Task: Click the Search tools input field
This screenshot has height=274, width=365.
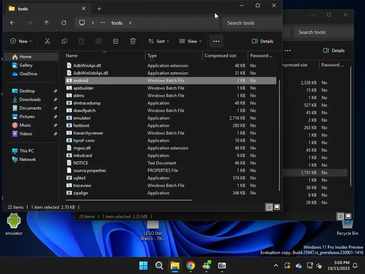Action: [252, 23]
